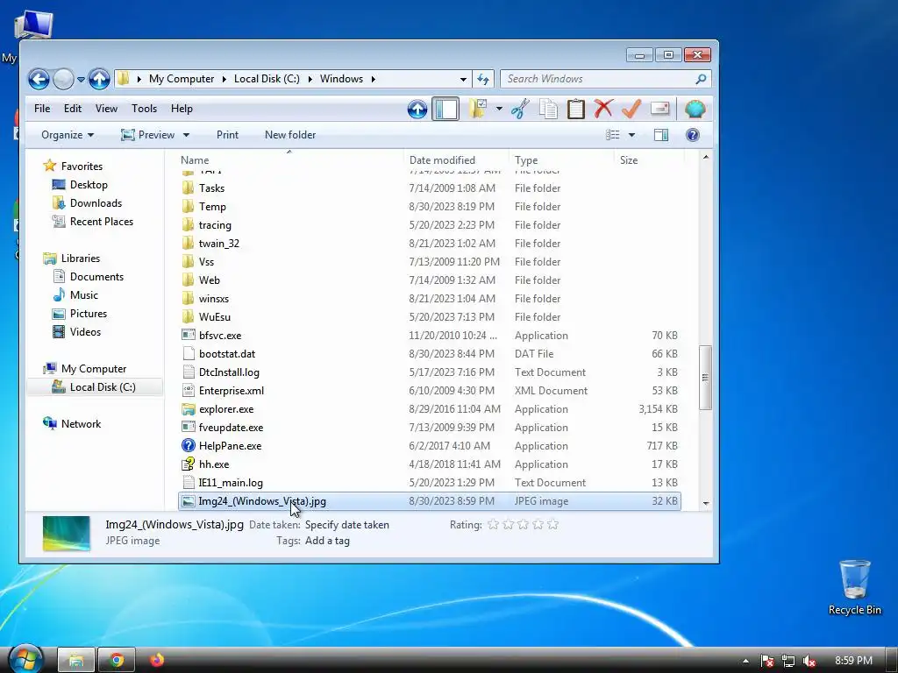Click the Search Windows input box
Viewport: 898px width, 673px height.
598,79
